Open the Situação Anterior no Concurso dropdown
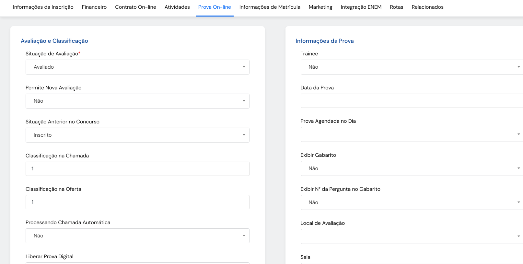The image size is (523, 264). (137, 135)
